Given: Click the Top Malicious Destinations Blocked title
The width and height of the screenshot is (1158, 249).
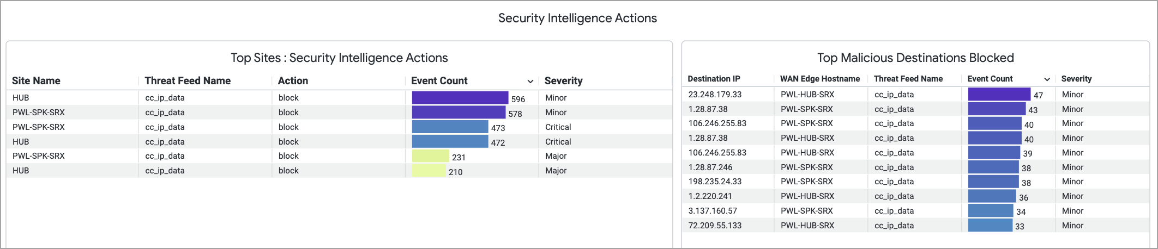Looking at the screenshot, I should click(x=915, y=58).
